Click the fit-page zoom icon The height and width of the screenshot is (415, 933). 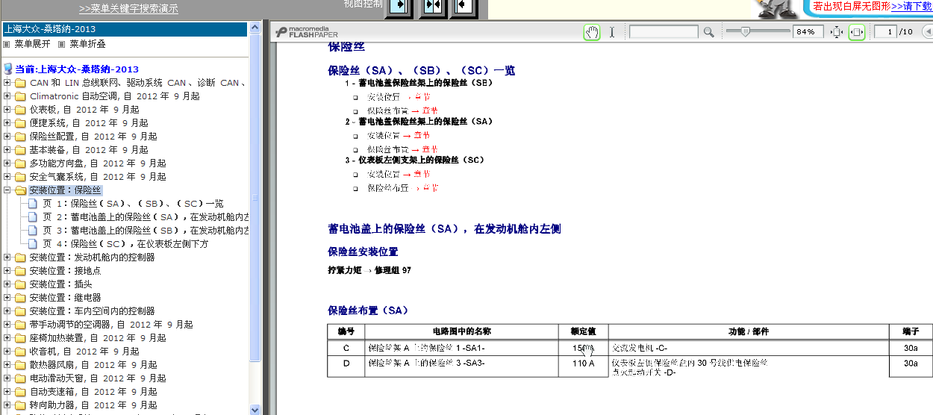click(837, 32)
